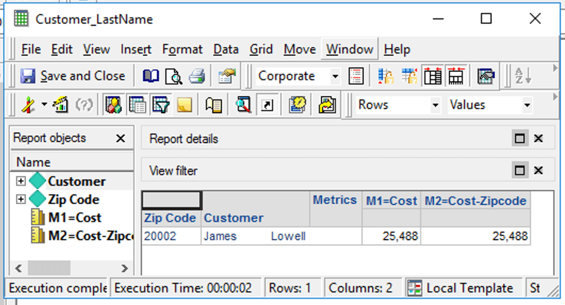Click the open book icon beside Save and Close
The width and height of the screenshot is (565, 305).
(x=151, y=76)
